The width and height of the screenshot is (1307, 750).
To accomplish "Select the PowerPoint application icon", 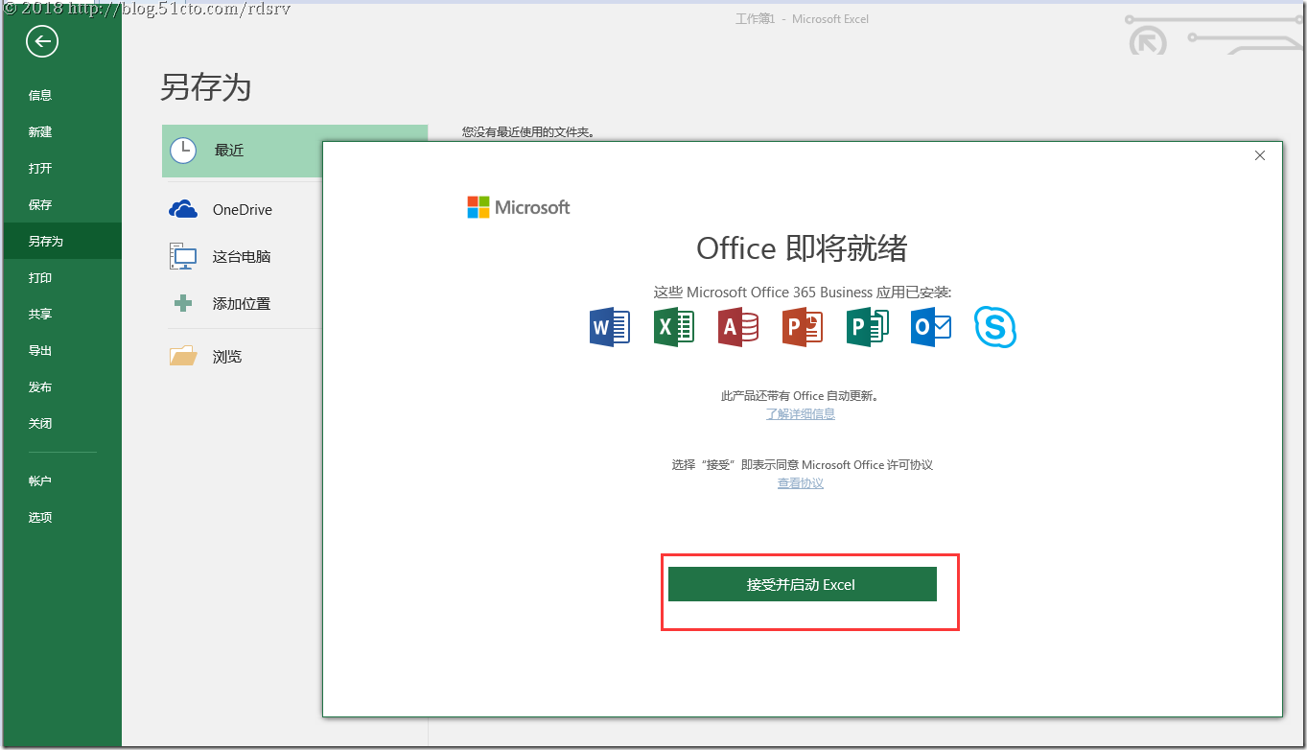I will [803, 328].
